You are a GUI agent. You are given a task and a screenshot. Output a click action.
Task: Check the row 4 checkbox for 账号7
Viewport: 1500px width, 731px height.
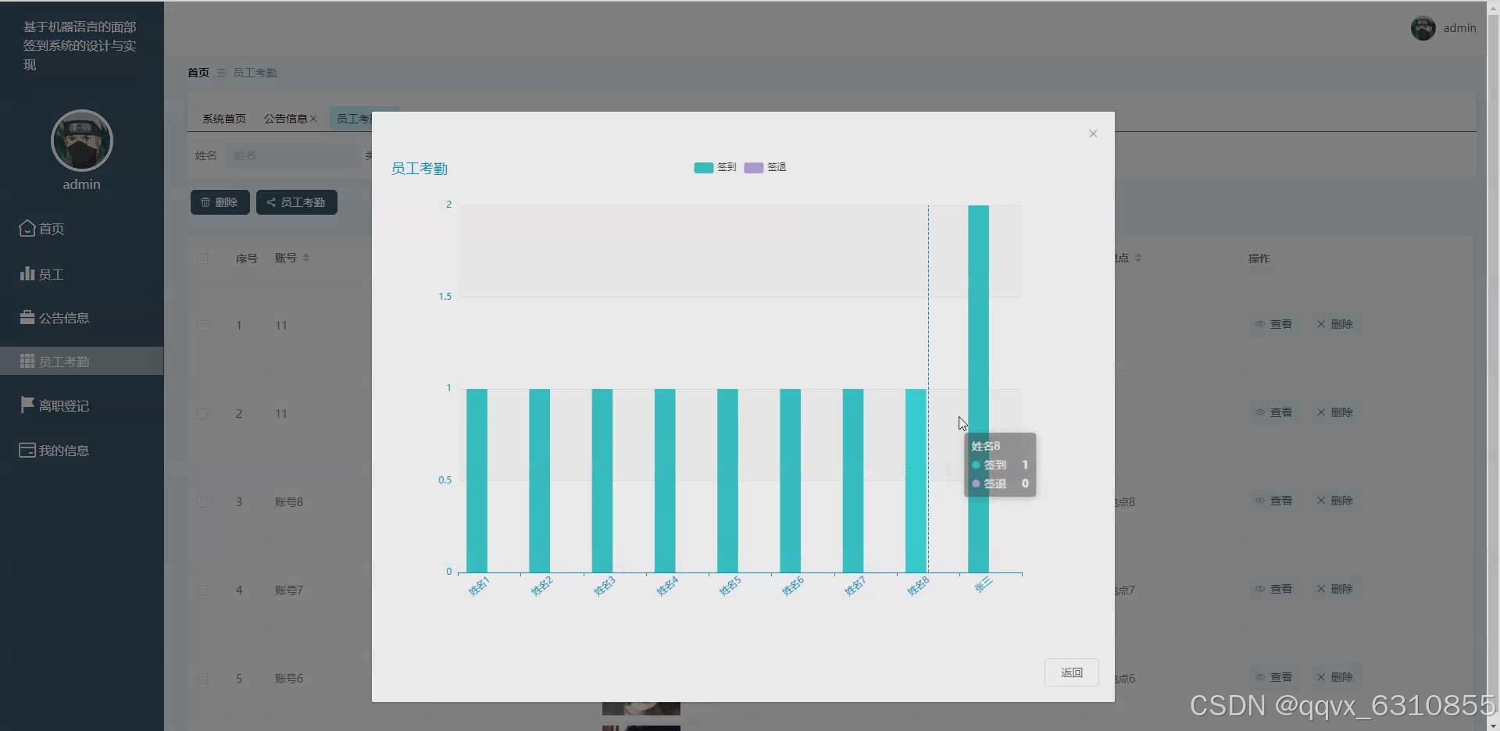pyautogui.click(x=203, y=590)
